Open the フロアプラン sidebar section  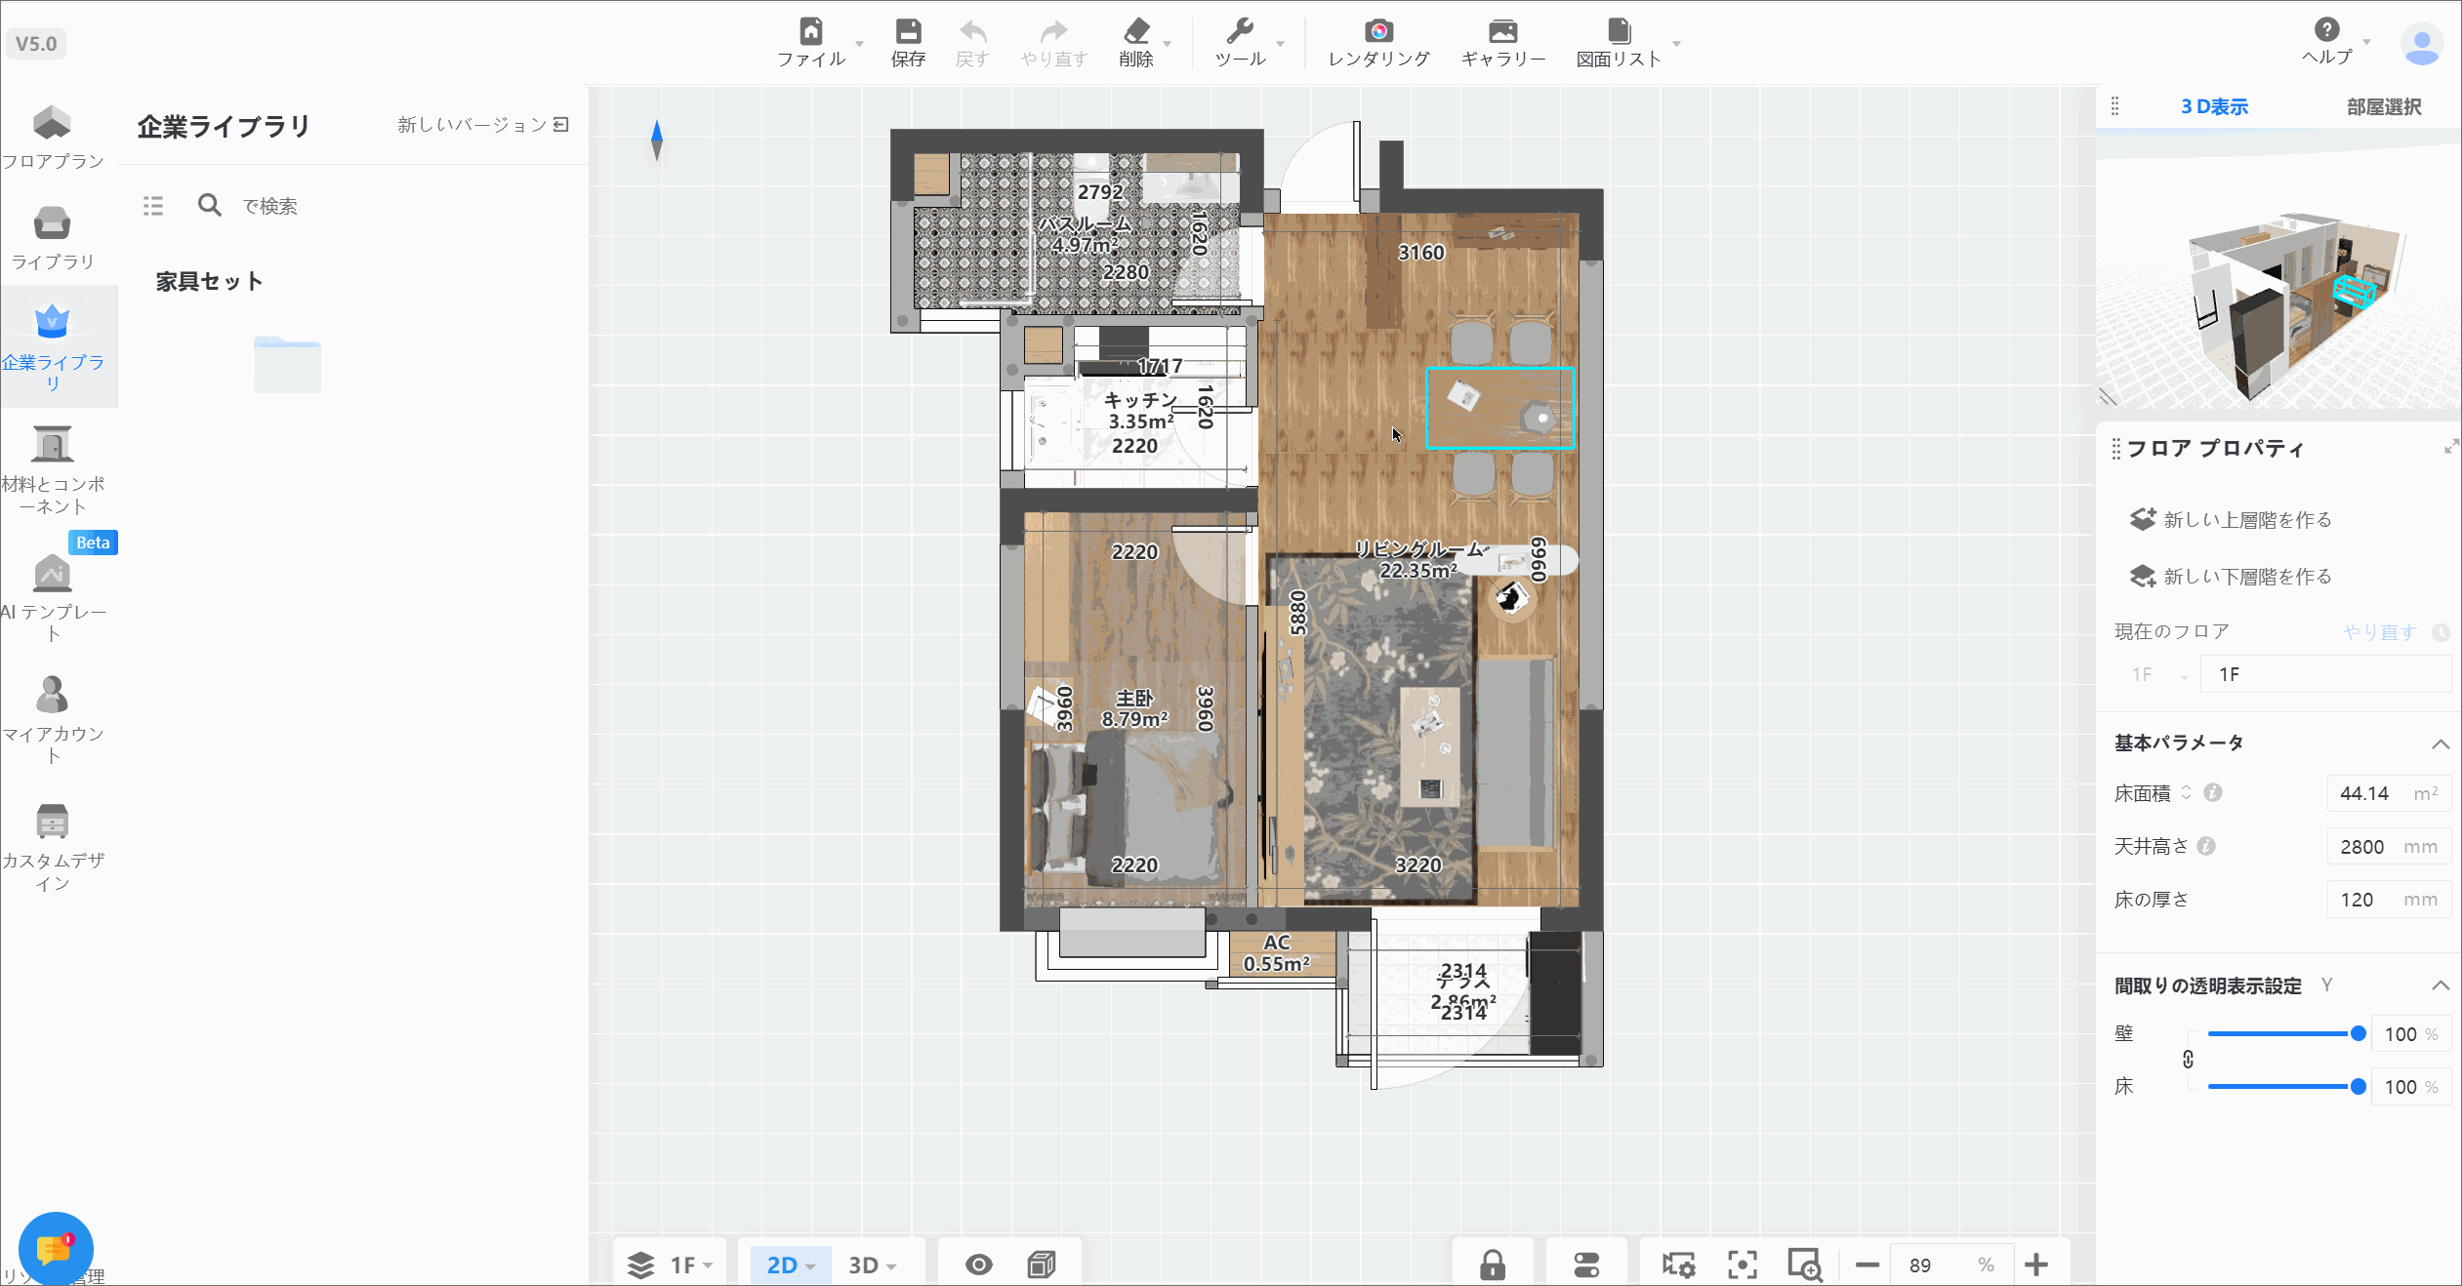(53, 137)
